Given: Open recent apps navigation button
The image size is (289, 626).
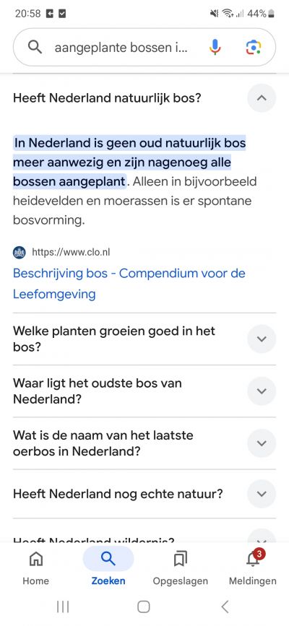Looking at the screenshot, I should 63,607.
